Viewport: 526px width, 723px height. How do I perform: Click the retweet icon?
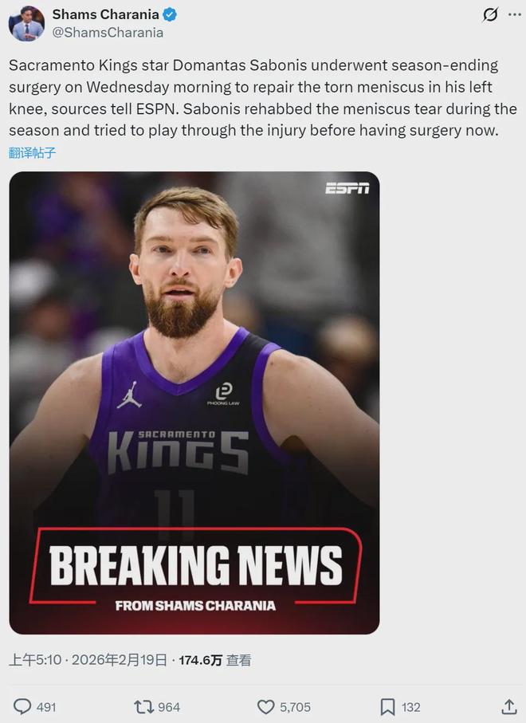[143, 706]
